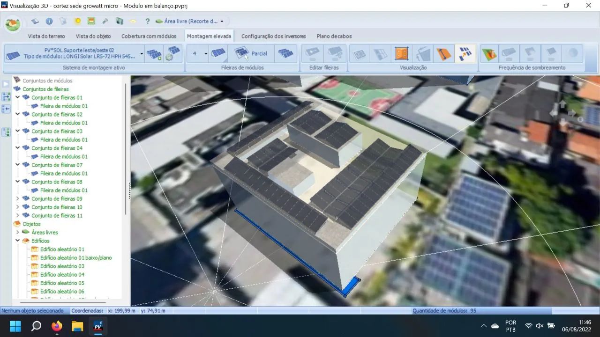600x337 pixels.
Task: Switch to Cobertura com módulos tab
Action: (x=149, y=36)
